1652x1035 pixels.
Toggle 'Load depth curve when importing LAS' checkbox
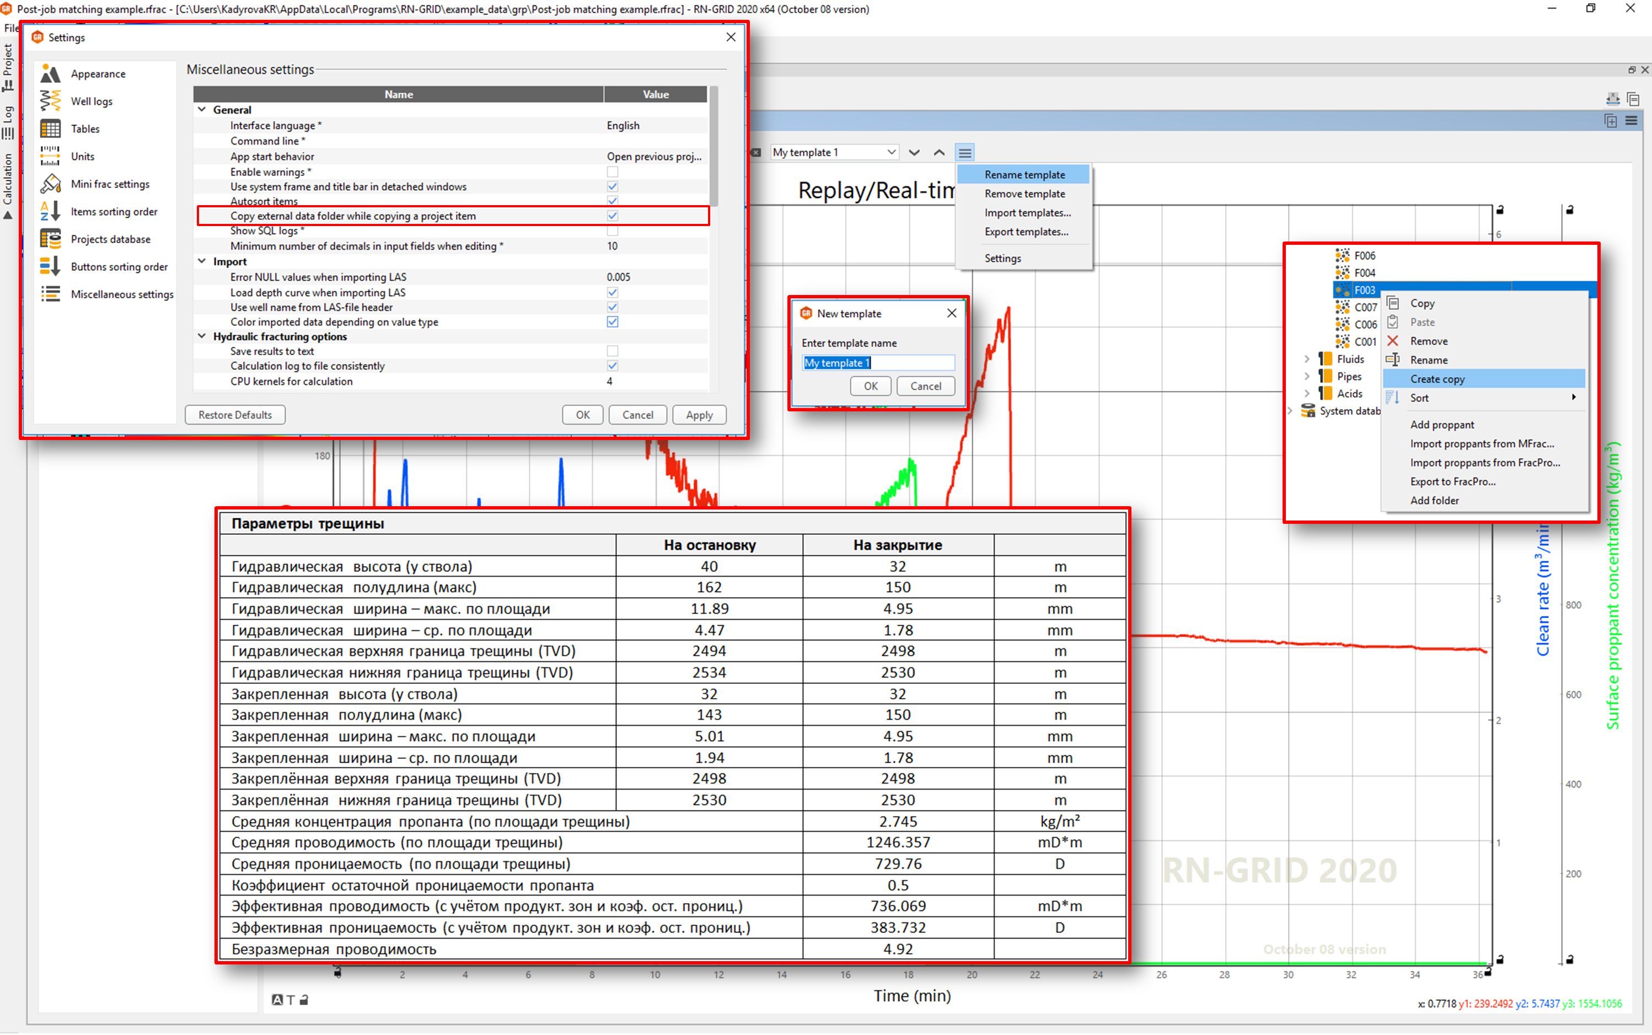click(x=613, y=292)
